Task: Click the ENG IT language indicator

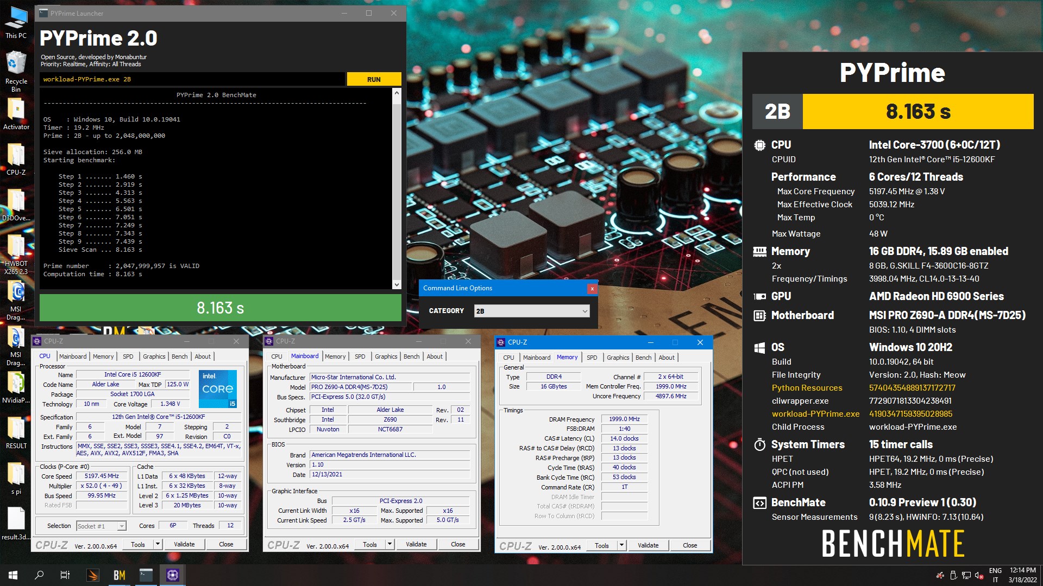Action: click(995, 575)
